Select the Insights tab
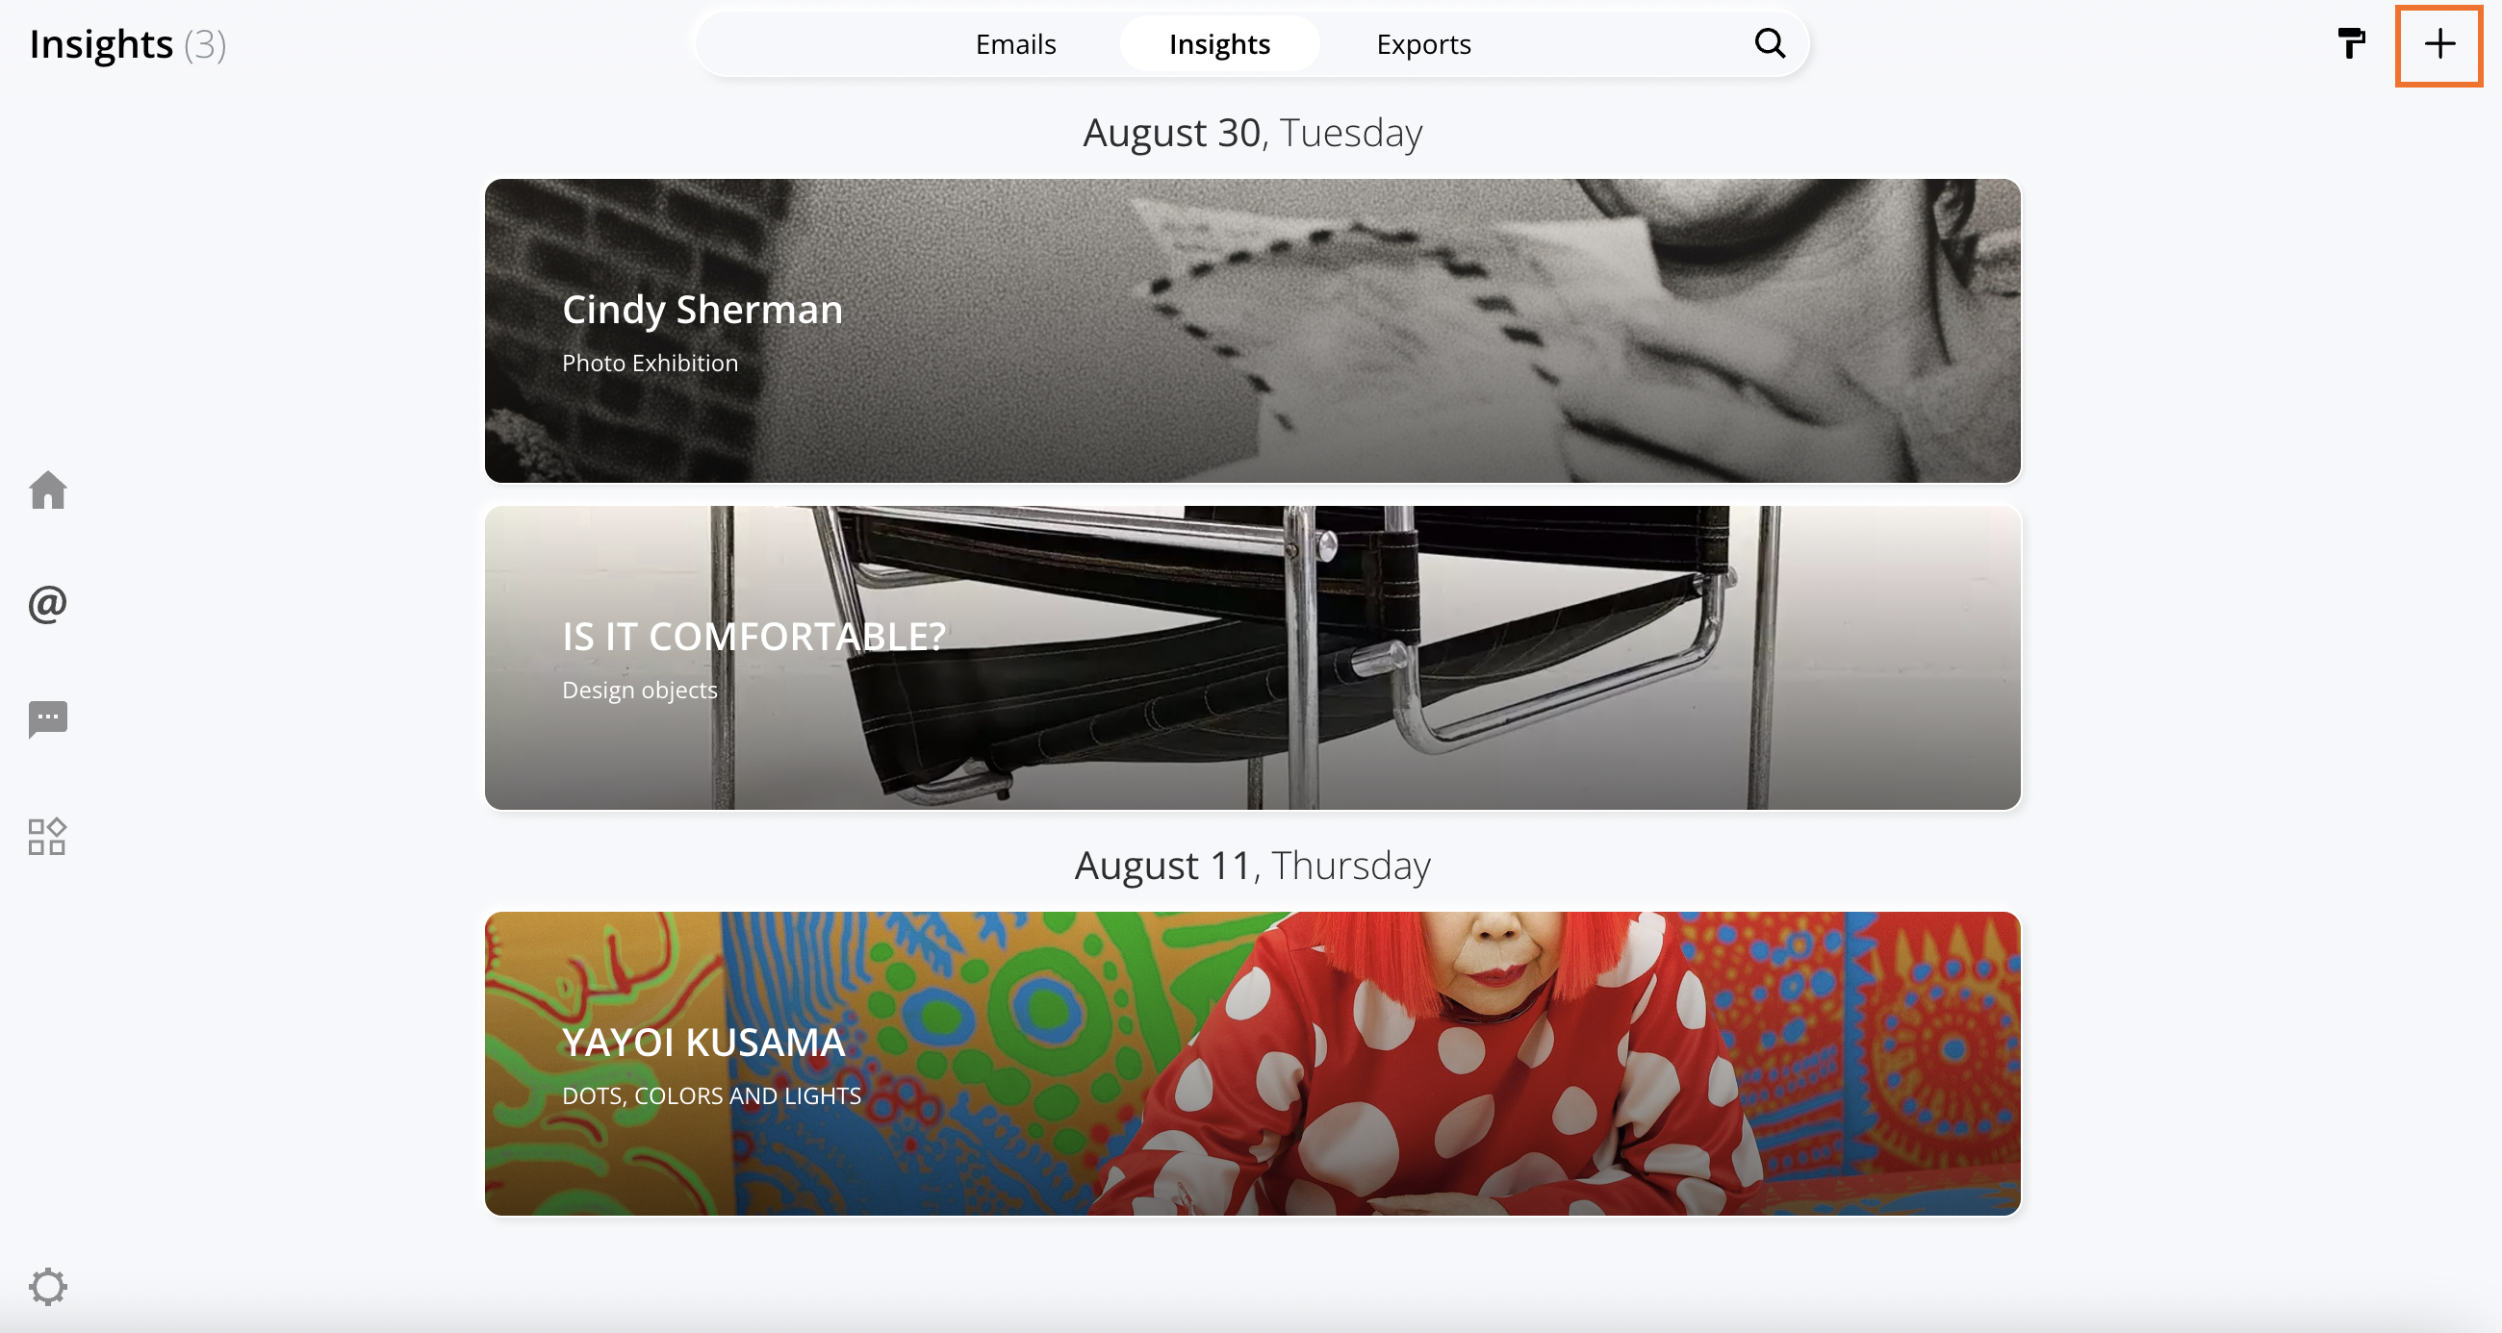2502x1333 pixels. point(1219,43)
